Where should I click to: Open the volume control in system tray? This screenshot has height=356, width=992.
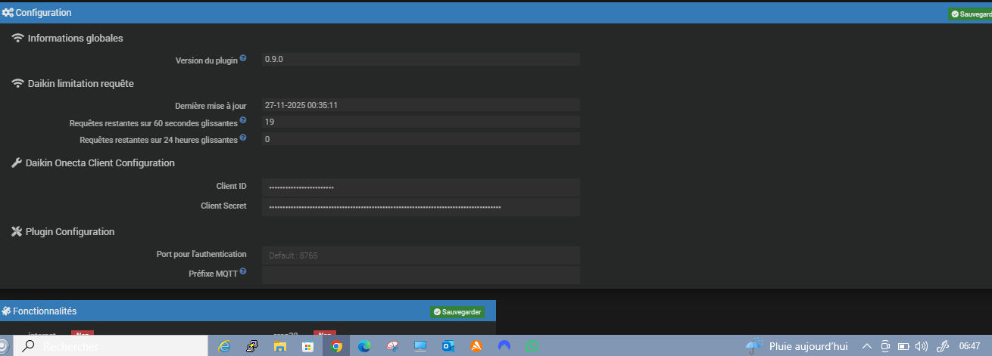[922, 346]
